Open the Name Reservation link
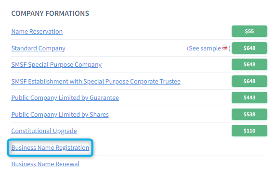 [x=37, y=31]
